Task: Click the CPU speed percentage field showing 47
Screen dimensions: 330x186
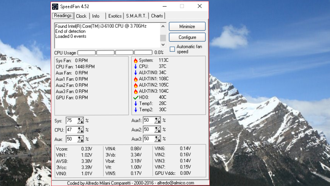Action: 72,130
